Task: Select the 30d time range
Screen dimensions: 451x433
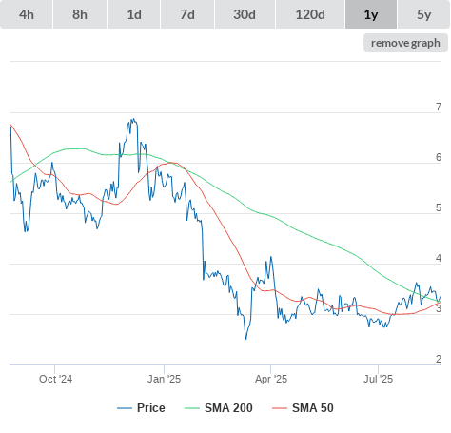Action: pyautogui.click(x=245, y=14)
